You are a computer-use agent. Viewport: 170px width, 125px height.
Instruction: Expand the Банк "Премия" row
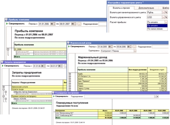pyautogui.click(x=70, y=81)
